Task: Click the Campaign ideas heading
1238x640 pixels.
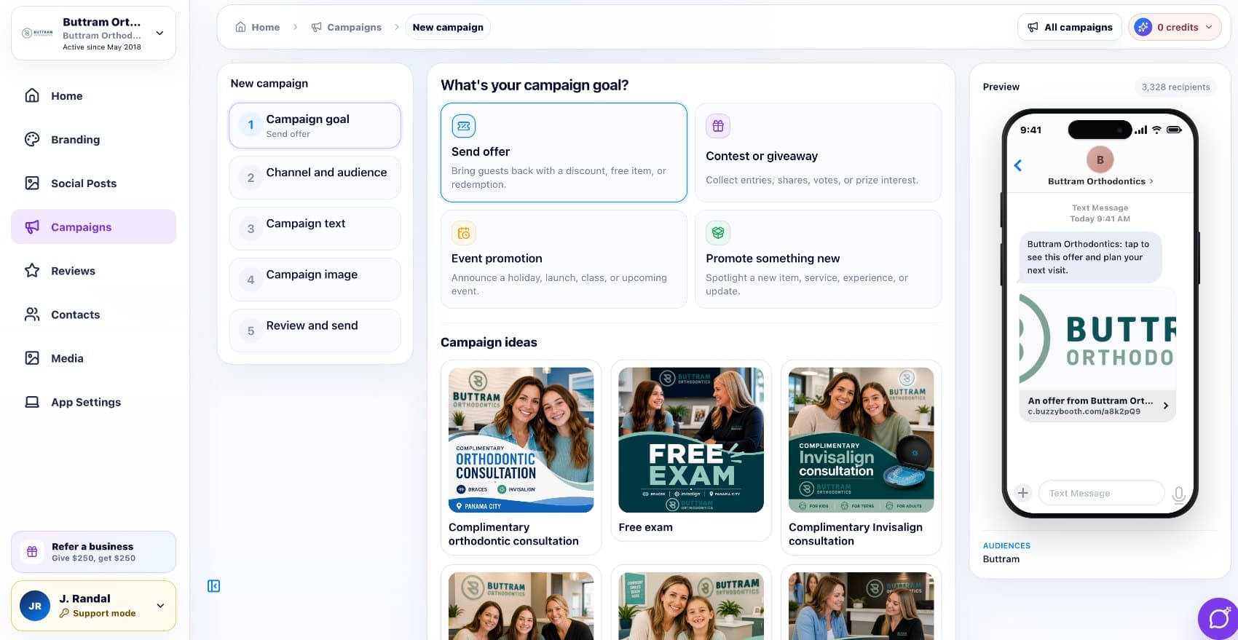Action: pos(489,342)
